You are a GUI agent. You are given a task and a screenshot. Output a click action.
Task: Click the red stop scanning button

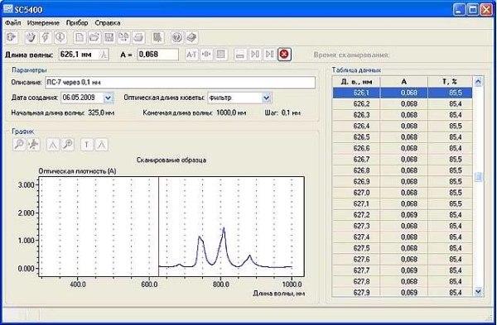pyautogui.click(x=284, y=55)
